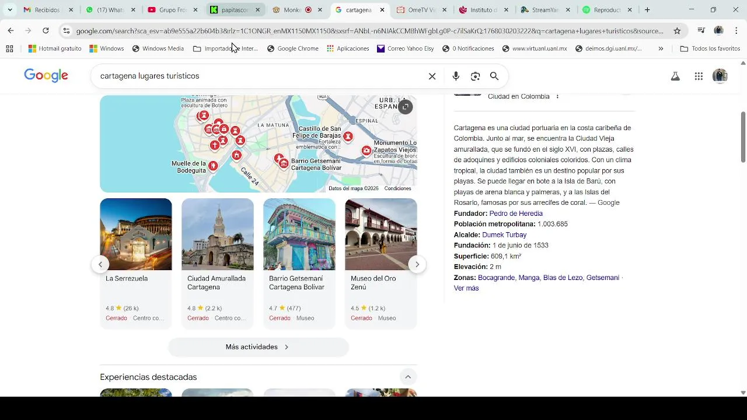
Task: Expand the map to full view
Action: tap(406, 107)
